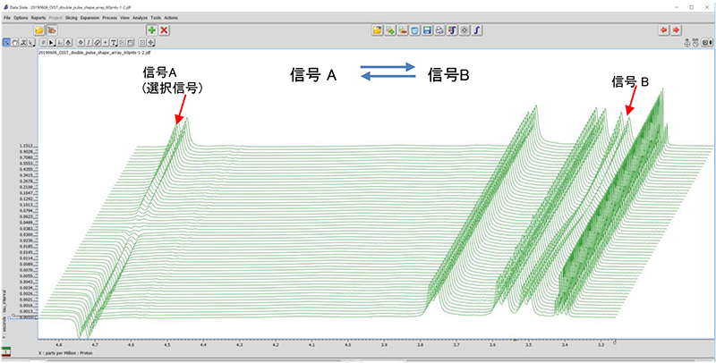Click the blue floppy disk save icon
The height and width of the screenshot is (363, 716).
pos(428,30)
